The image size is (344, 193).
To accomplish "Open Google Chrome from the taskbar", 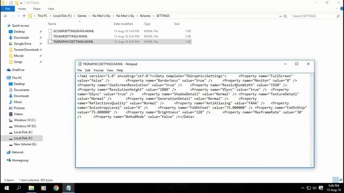I will (56, 188).
